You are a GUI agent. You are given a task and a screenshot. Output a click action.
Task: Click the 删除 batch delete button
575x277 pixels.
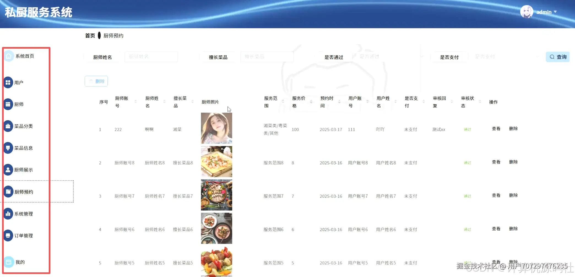tap(96, 81)
